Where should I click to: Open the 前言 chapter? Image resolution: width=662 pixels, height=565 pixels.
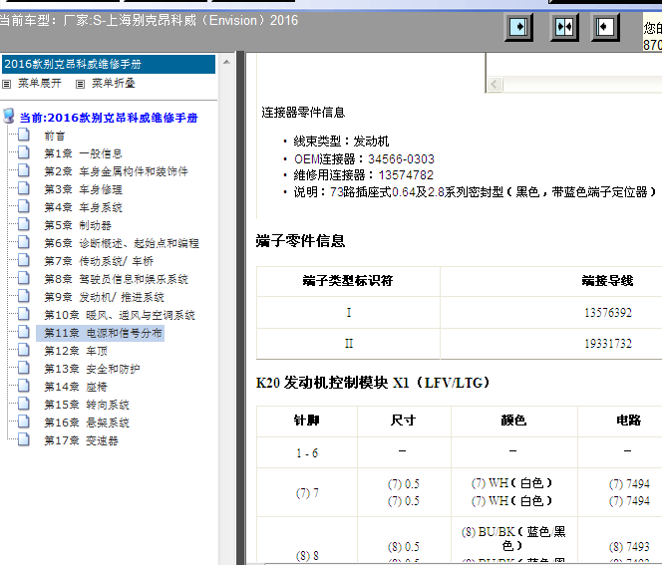[x=55, y=136]
